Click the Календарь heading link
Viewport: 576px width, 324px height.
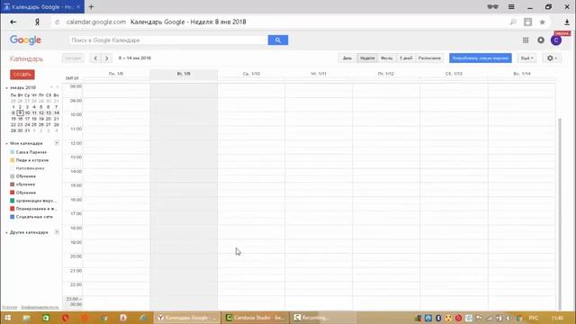[26, 58]
